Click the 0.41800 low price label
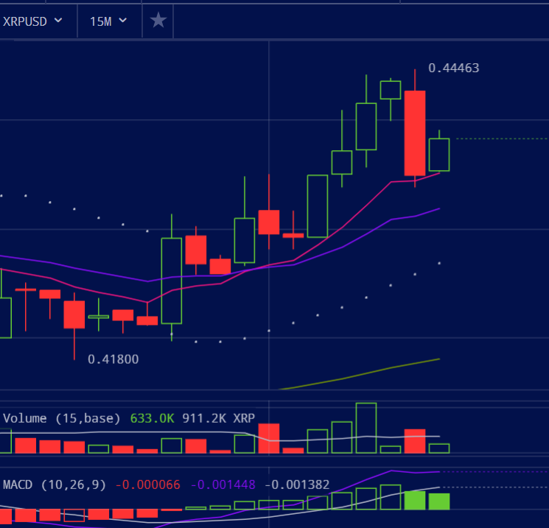 [113, 359]
